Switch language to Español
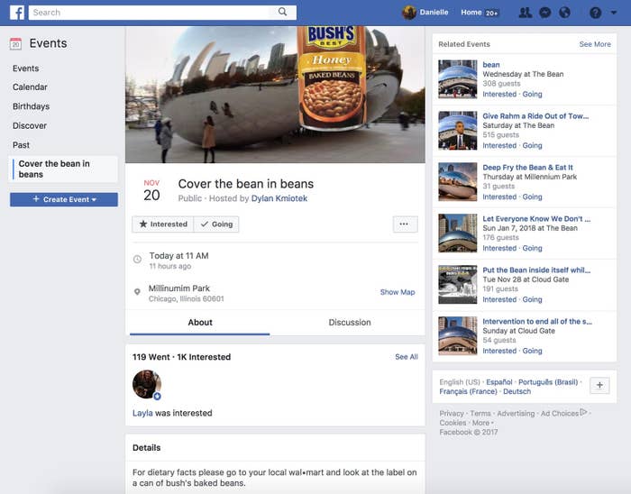Viewport: 631px width, 494px height. pos(499,382)
